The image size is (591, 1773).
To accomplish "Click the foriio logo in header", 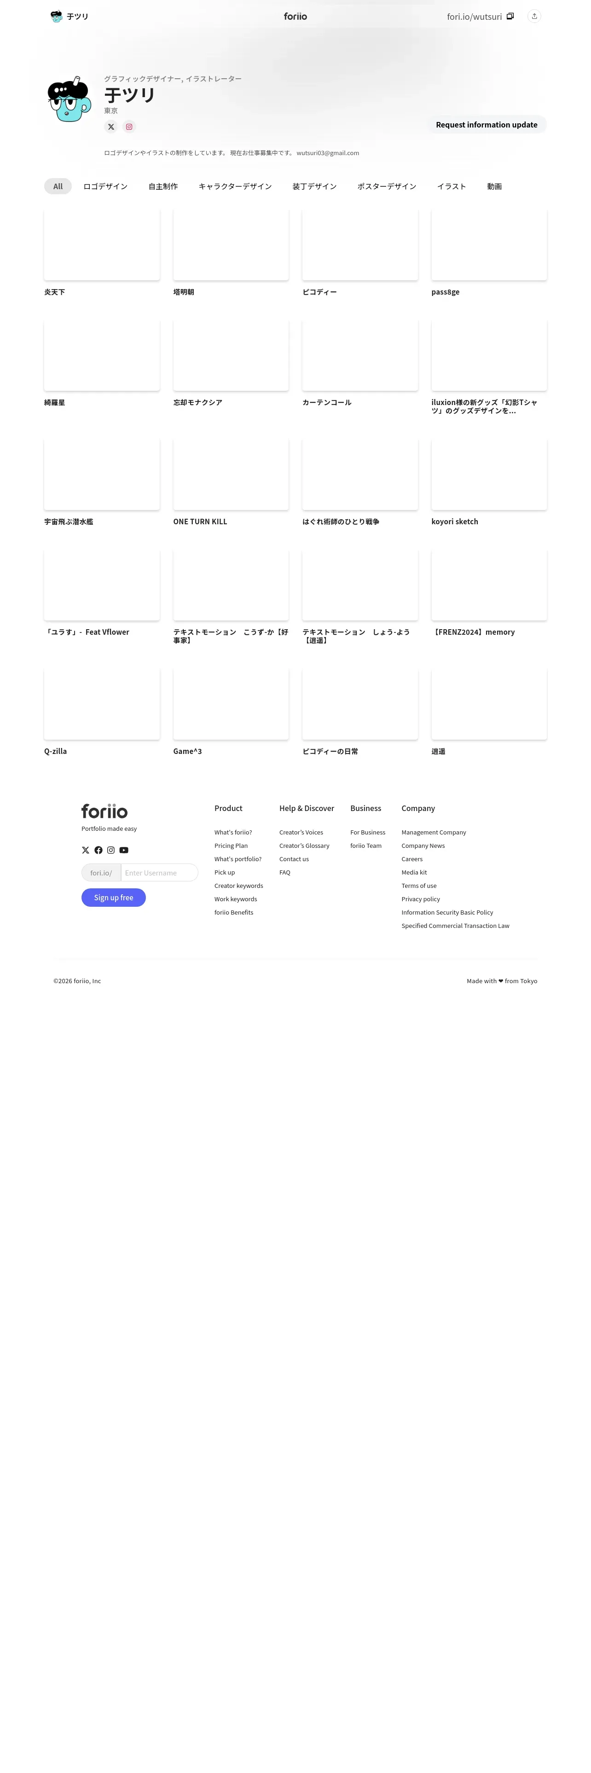I will coord(295,17).
